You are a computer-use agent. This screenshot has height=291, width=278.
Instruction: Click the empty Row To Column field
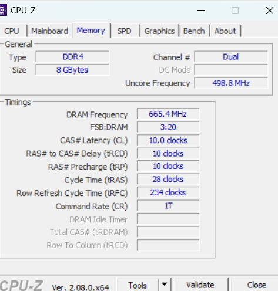(168, 245)
